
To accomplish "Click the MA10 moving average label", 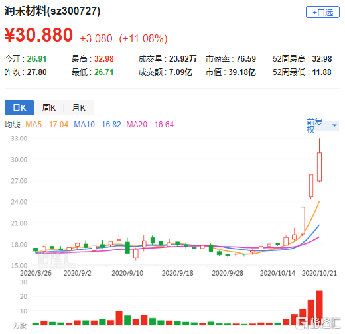I will click(98, 125).
